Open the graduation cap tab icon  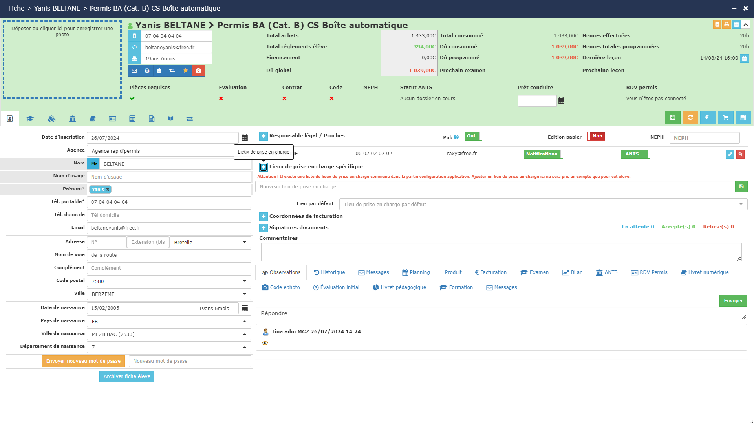tap(30, 119)
